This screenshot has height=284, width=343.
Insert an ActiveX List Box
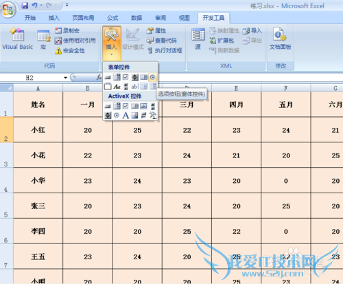[x=134, y=106]
